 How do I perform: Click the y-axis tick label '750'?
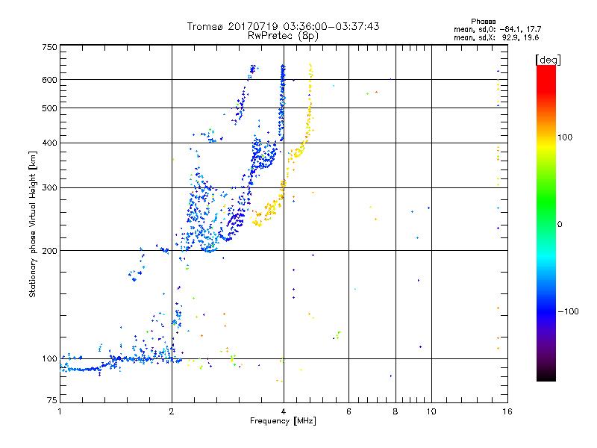coord(50,47)
